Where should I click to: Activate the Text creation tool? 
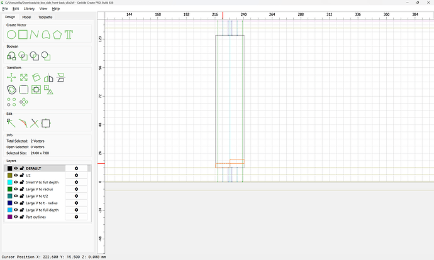coord(69,34)
